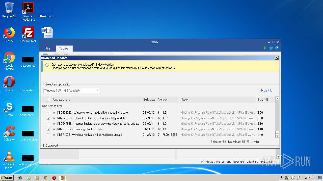
Task: Click the KB2676562 size value 3.20
Action: (x=260, y=113)
